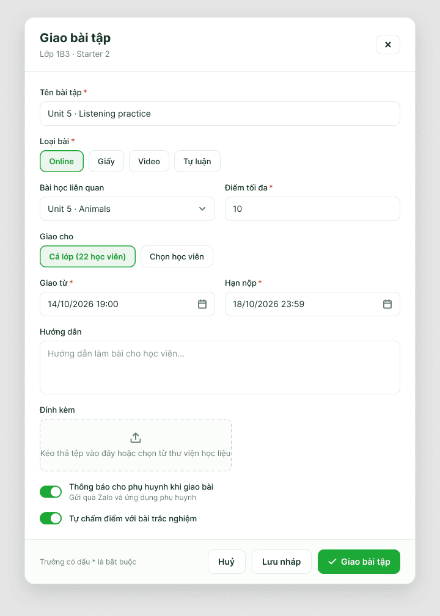The height and width of the screenshot is (616, 440).
Task: Click the Điểm tối đa input field
Action: pos(313,209)
